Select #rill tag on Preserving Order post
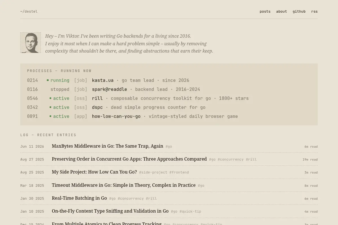Viewport: 338px width, 225px height. click(251, 159)
